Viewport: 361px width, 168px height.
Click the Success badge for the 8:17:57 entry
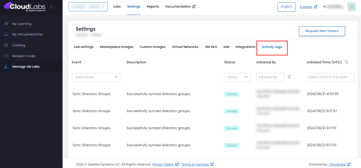coord(232,111)
